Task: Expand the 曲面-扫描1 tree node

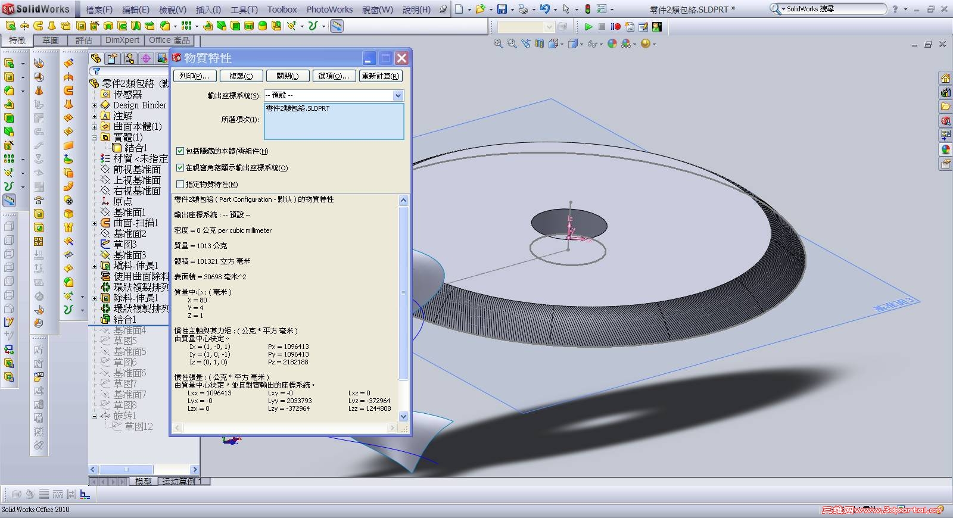Action: [x=94, y=223]
